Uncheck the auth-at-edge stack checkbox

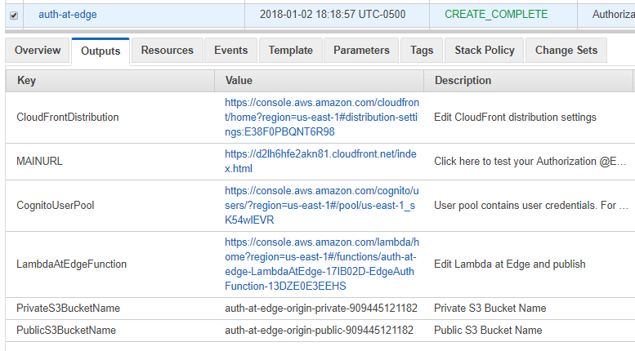coord(14,16)
